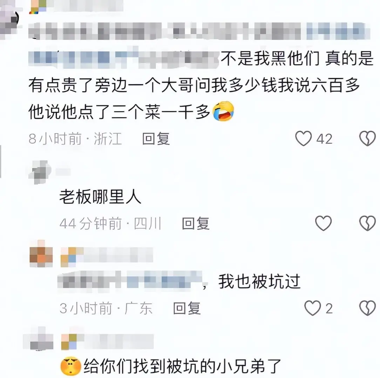The image size is (380, 378).
Task: Open avatar of the 老板哪里人 commenter
Action: point(40,172)
